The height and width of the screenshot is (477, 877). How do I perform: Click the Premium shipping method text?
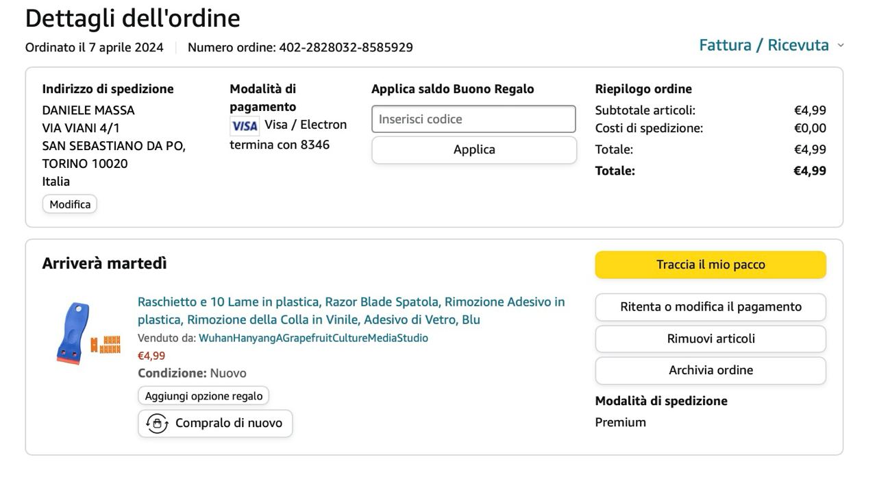click(620, 422)
